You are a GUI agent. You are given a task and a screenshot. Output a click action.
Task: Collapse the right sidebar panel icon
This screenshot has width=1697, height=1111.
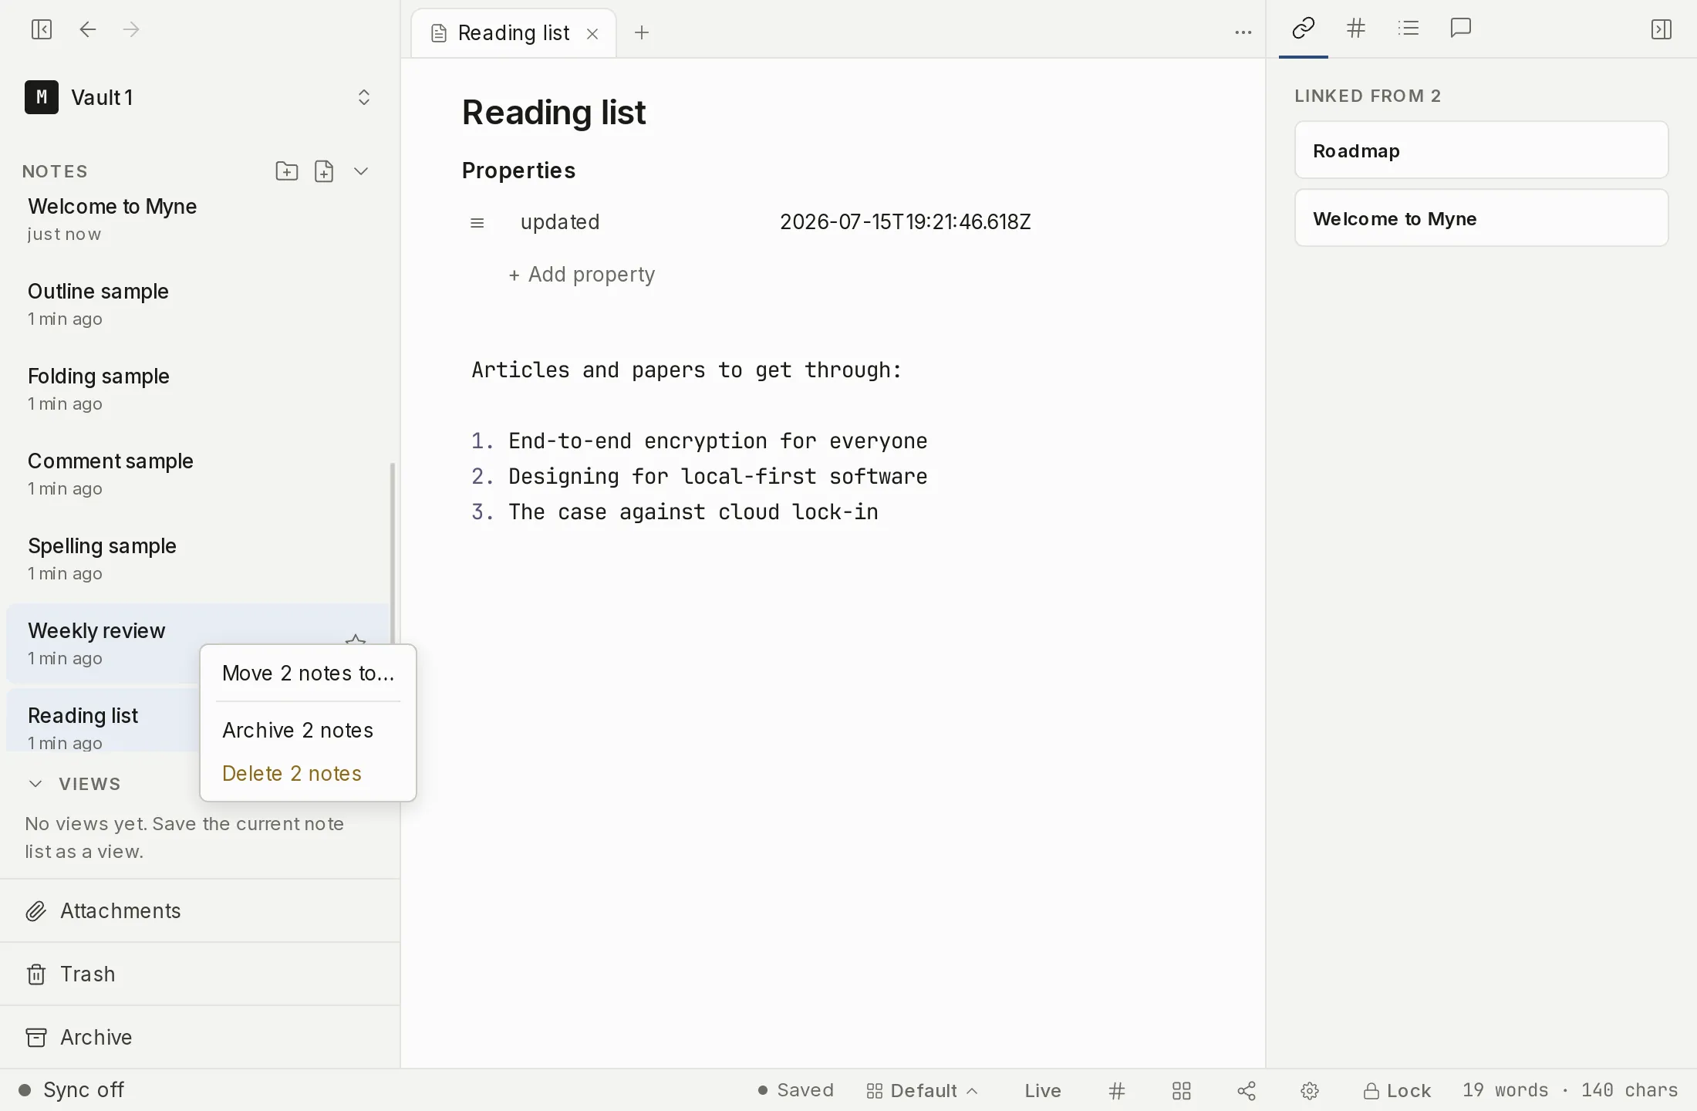click(x=1662, y=30)
